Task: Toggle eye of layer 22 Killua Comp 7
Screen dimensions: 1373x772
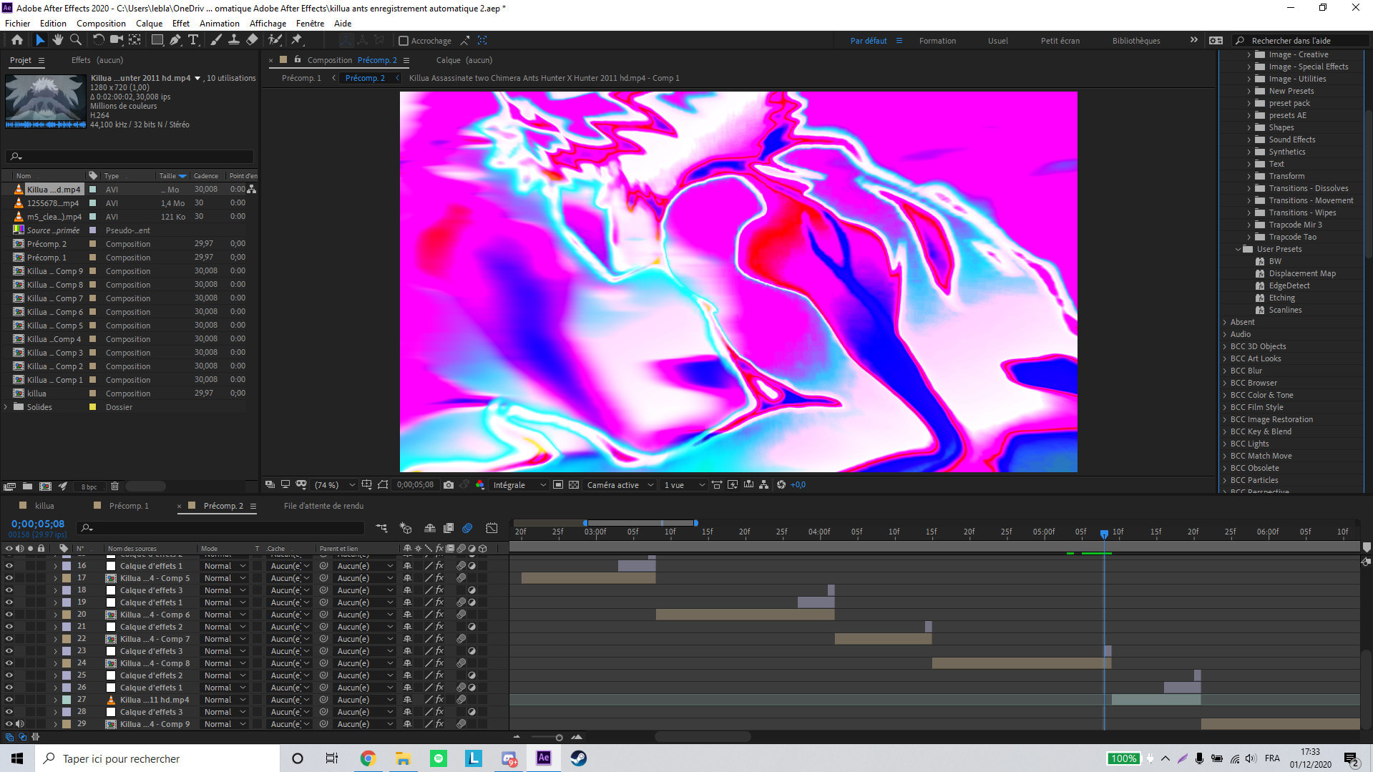Action: tap(9, 639)
